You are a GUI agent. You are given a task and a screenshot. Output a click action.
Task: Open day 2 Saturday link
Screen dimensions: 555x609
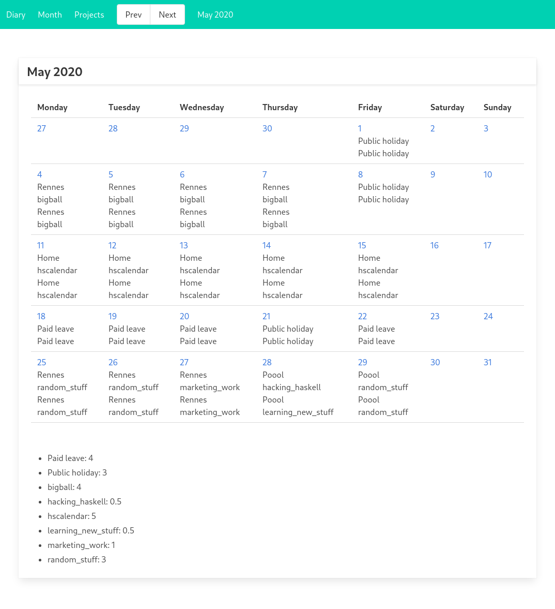(x=433, y=128)
